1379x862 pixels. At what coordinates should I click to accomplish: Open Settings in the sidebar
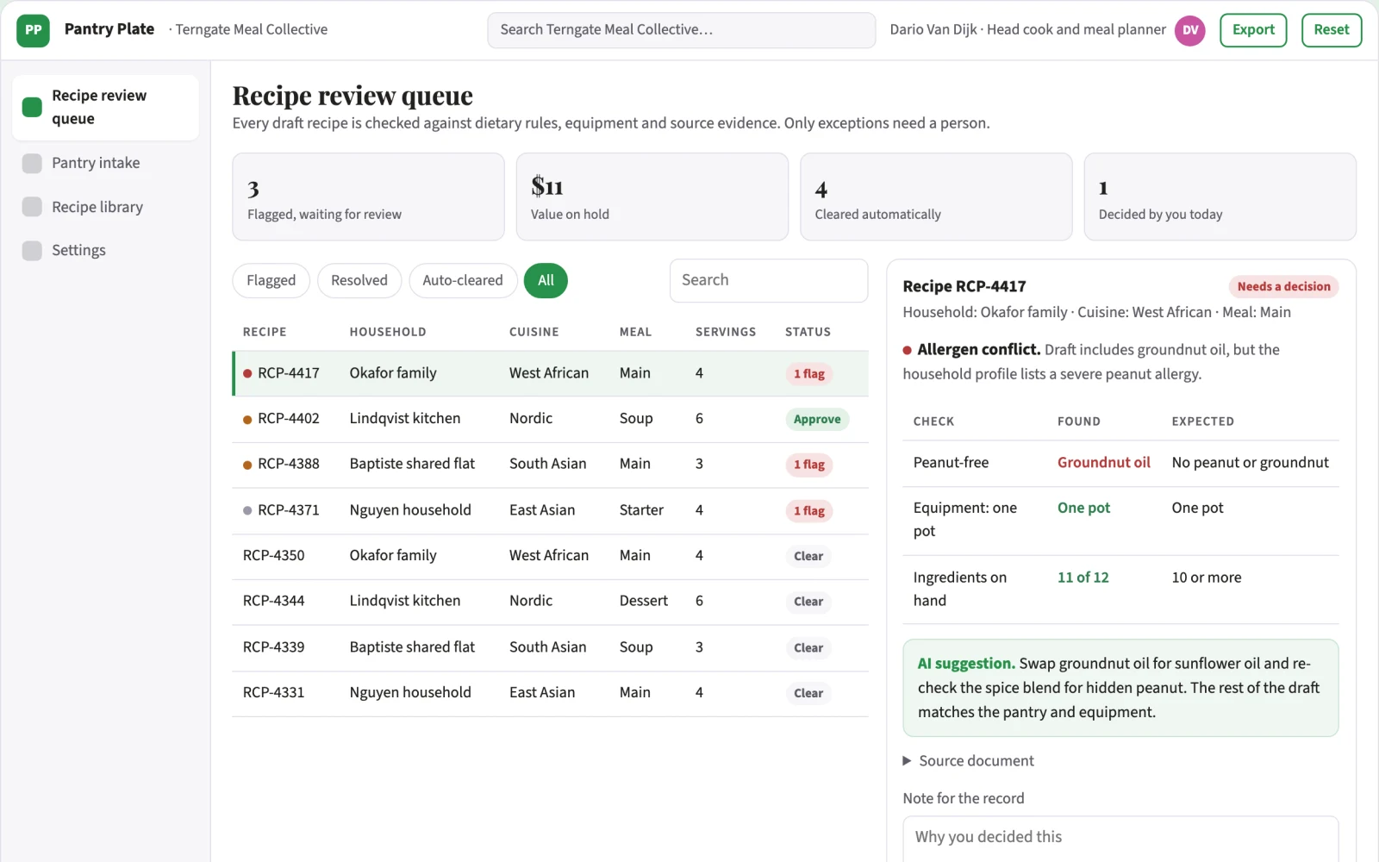(x=105, y=250)
